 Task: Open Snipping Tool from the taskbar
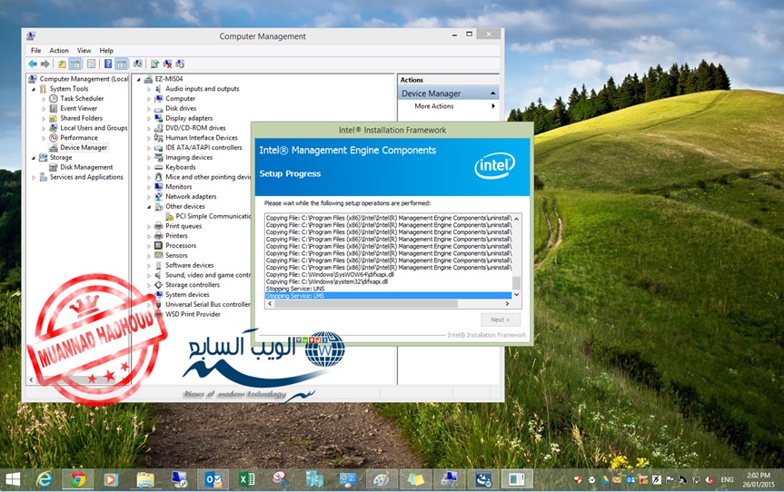point(281,480)
